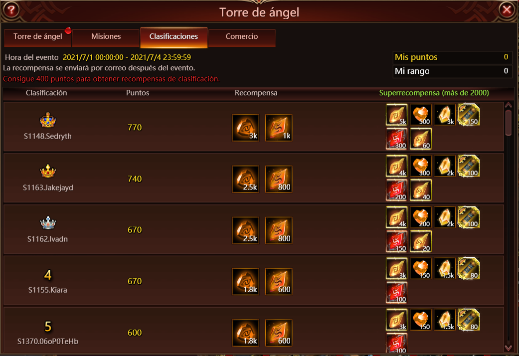
Task: Switch to the Torre de ángel tab
Action: tap(37, 37)
